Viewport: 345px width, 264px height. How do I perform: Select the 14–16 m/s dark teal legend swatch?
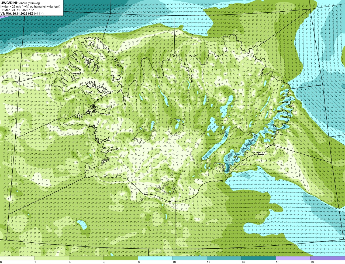coord(259,258)
